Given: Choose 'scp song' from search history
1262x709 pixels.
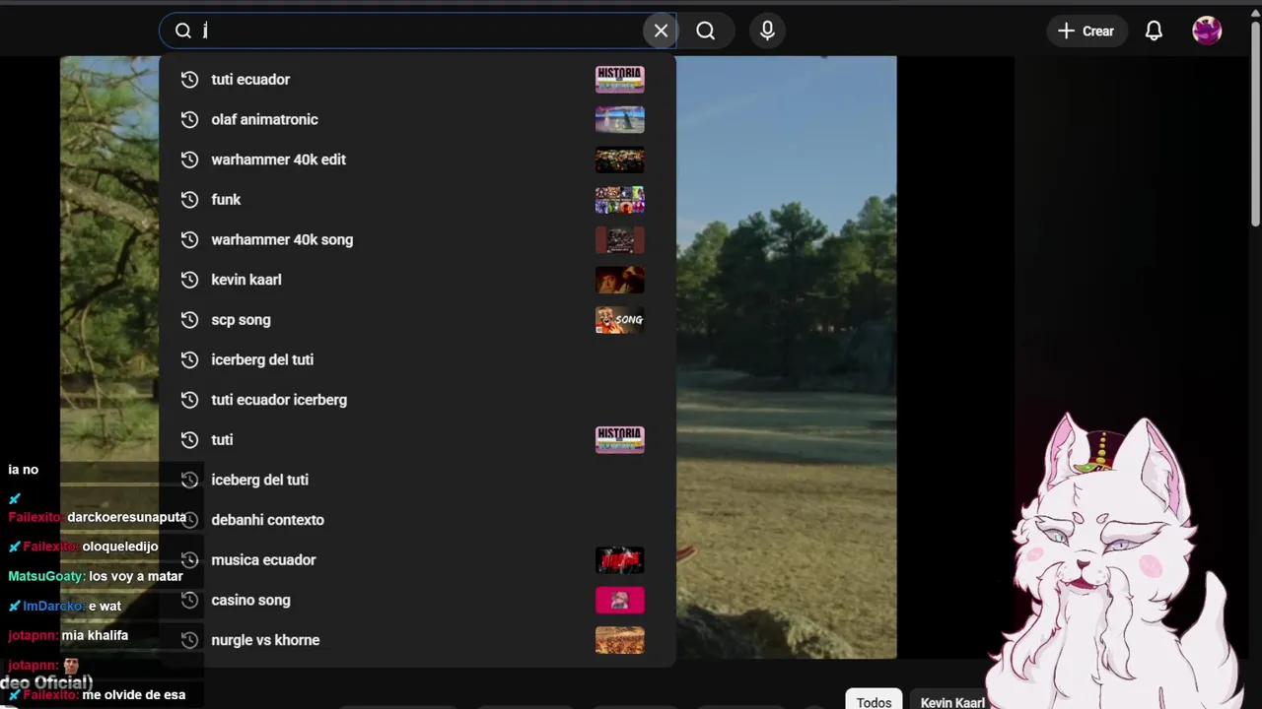Looking at the screenshot, I should (x=241, y=320).
